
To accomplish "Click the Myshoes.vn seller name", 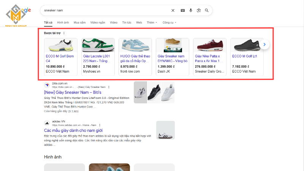I will coord(92,71).
